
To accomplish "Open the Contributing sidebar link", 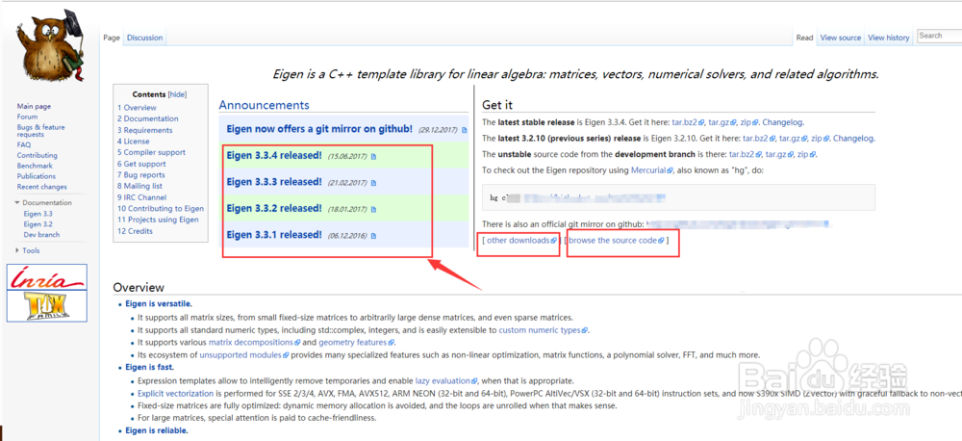I will [x=37, y=155].
